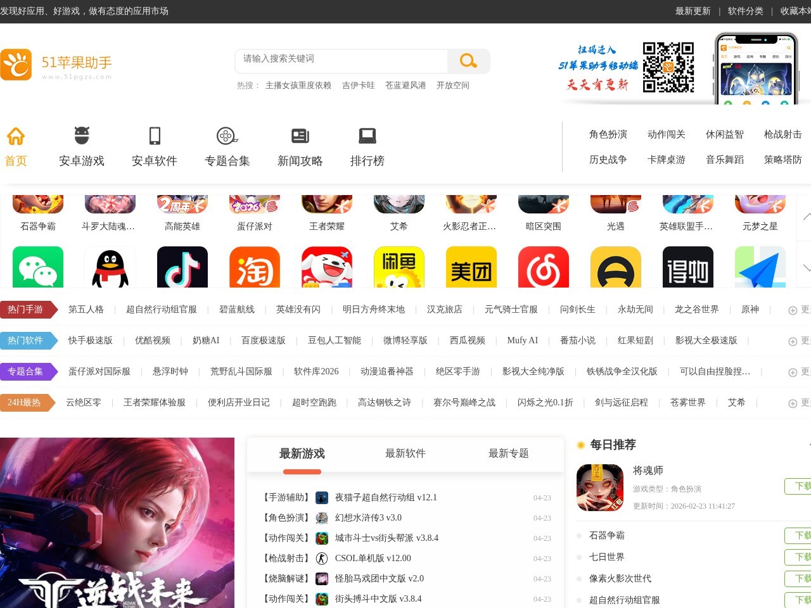Open the QQ penguin app icon

(110, 268)
